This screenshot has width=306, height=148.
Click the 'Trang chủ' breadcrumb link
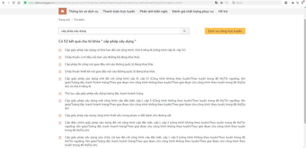pos(64,20)
